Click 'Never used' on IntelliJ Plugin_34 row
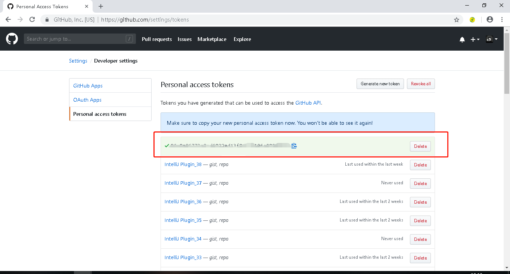Screen dimensions: 510x274 point(392,239)
